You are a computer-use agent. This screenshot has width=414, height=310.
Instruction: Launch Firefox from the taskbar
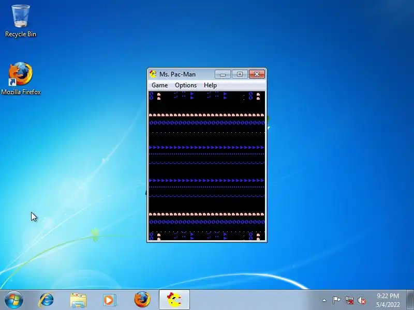tap(142, 300)
